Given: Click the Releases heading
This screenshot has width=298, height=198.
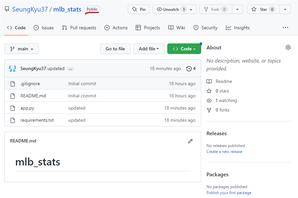Looking at the screenshot, I should click(x=216, y=134).
